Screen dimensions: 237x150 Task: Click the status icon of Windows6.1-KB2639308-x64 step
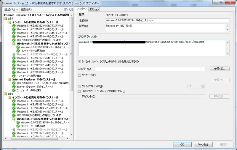pos(14,72)
